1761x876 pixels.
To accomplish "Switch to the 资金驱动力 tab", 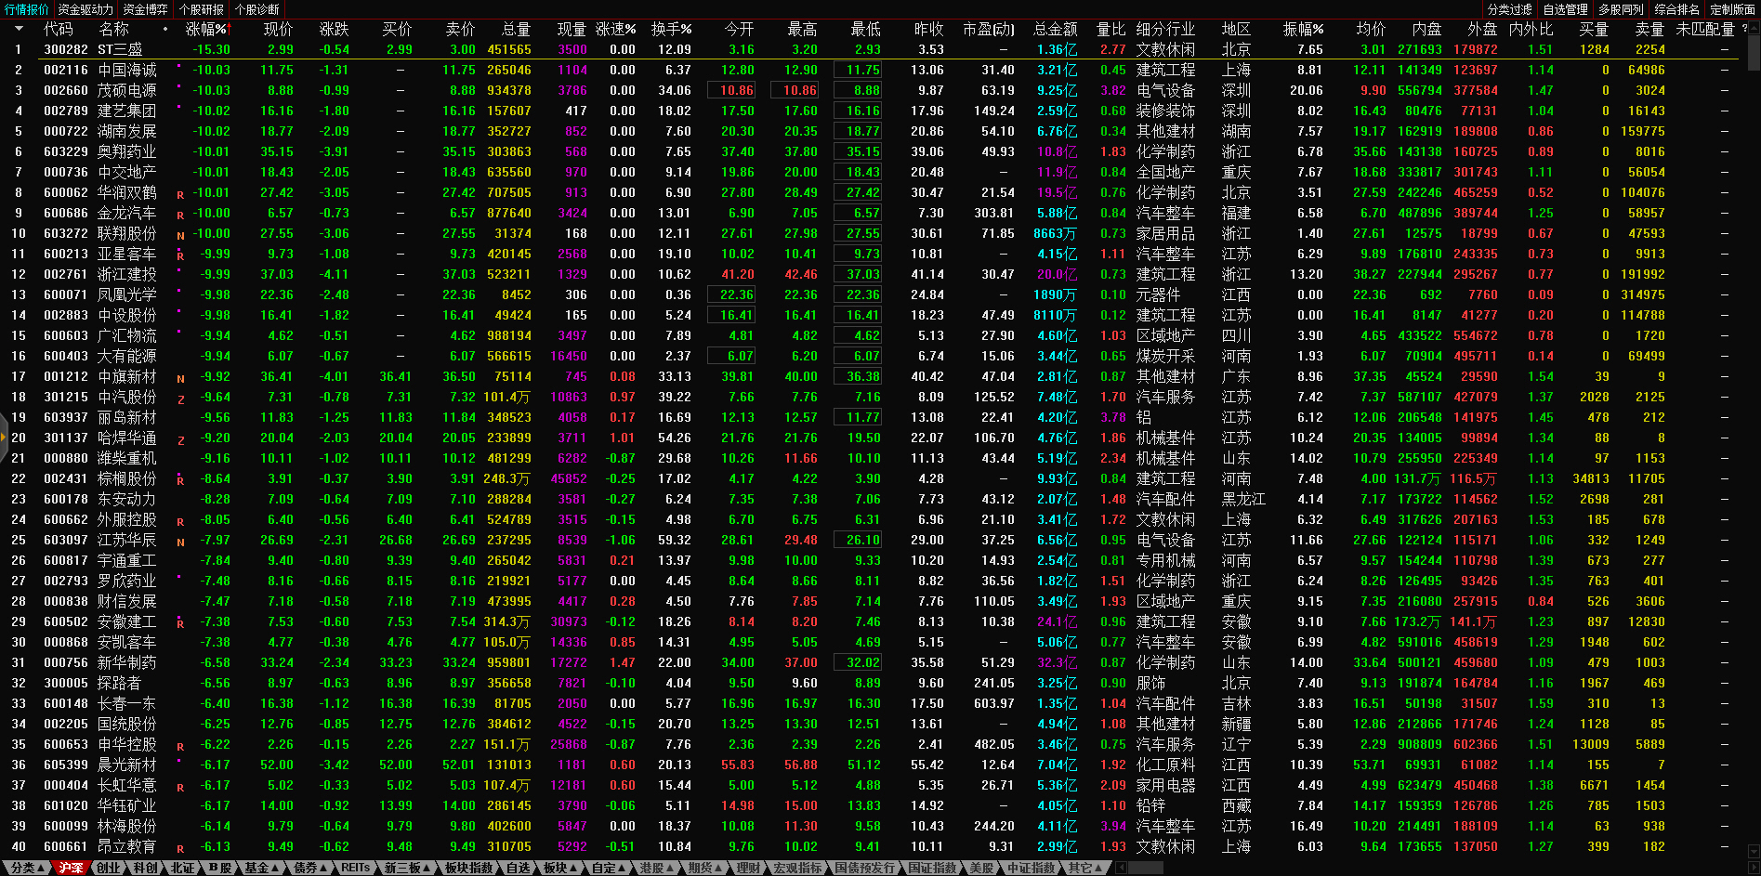I will coord(85,9).
